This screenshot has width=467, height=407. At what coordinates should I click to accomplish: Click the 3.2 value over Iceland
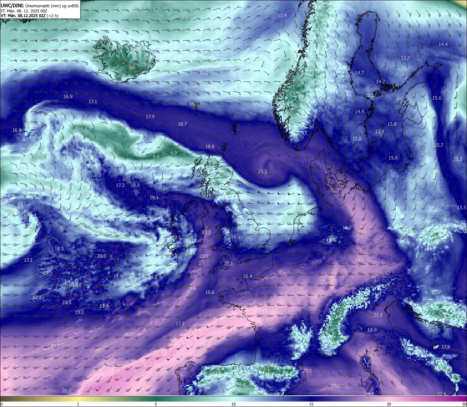pyautogui.click(x=131, y=66)
